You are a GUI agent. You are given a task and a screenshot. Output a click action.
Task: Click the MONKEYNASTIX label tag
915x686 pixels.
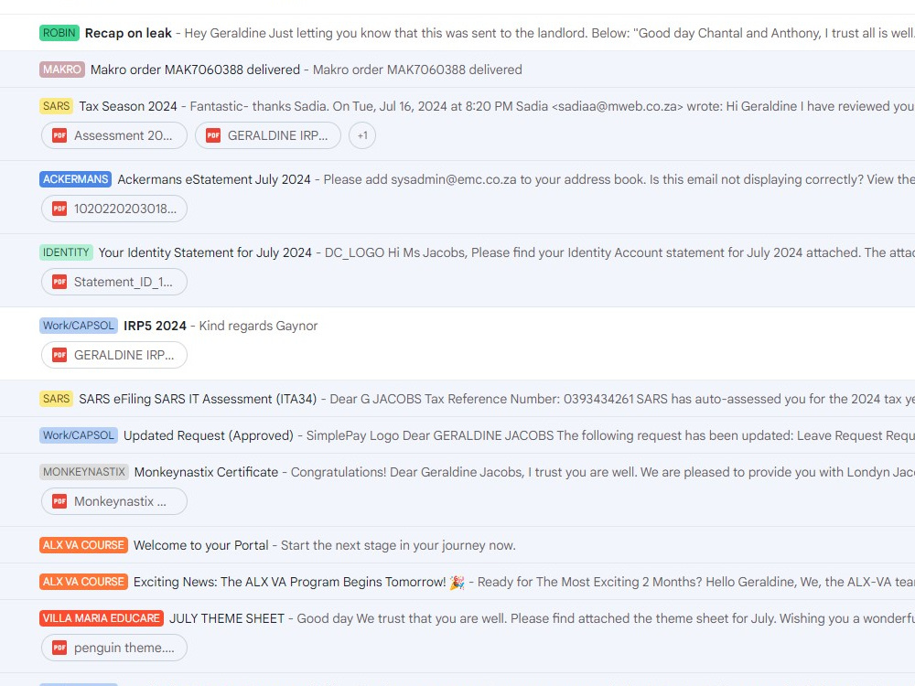[84, 472]
